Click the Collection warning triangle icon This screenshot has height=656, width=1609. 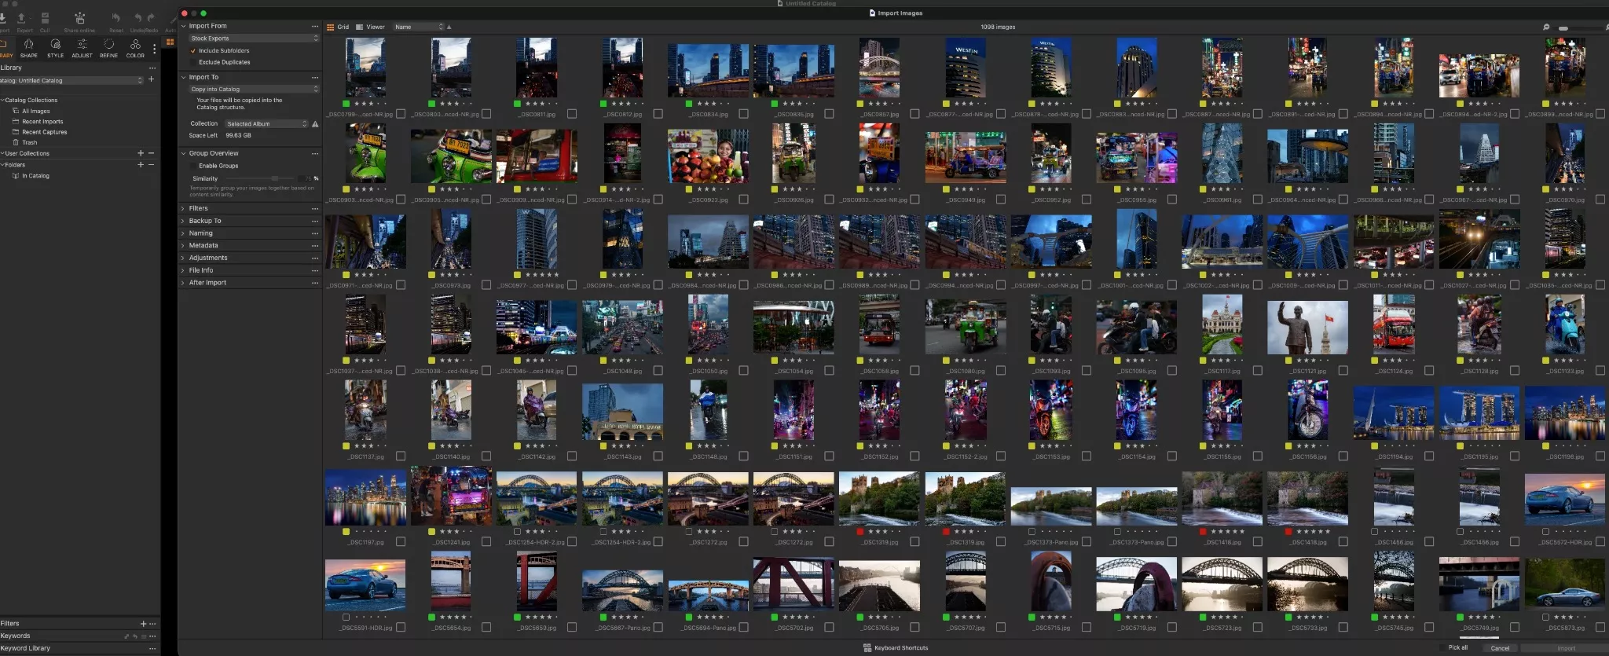(315, 124)
